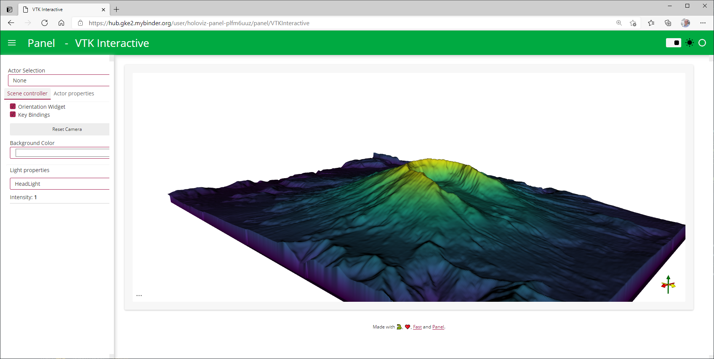Click the Reset Camera button
The width and height of the screenshot is (714, 359).
(x=59, y=129)
